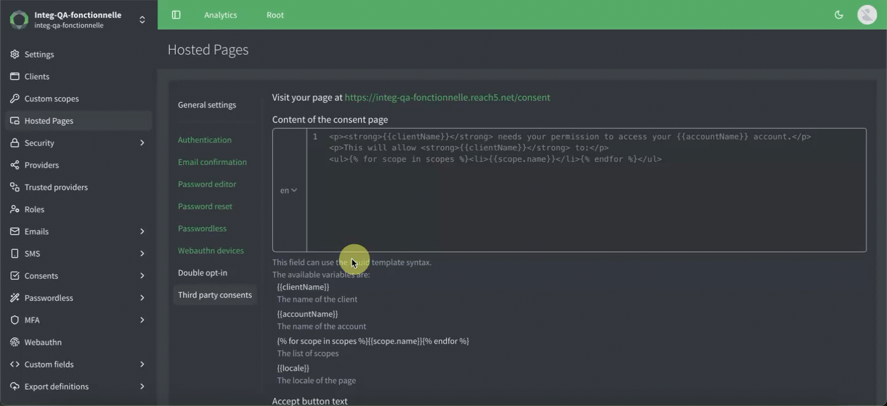This screenshot has width=887, height=406.
Task: Open the Integ-QA-fonctionnelle account switcher
Action: coord(142,20)
